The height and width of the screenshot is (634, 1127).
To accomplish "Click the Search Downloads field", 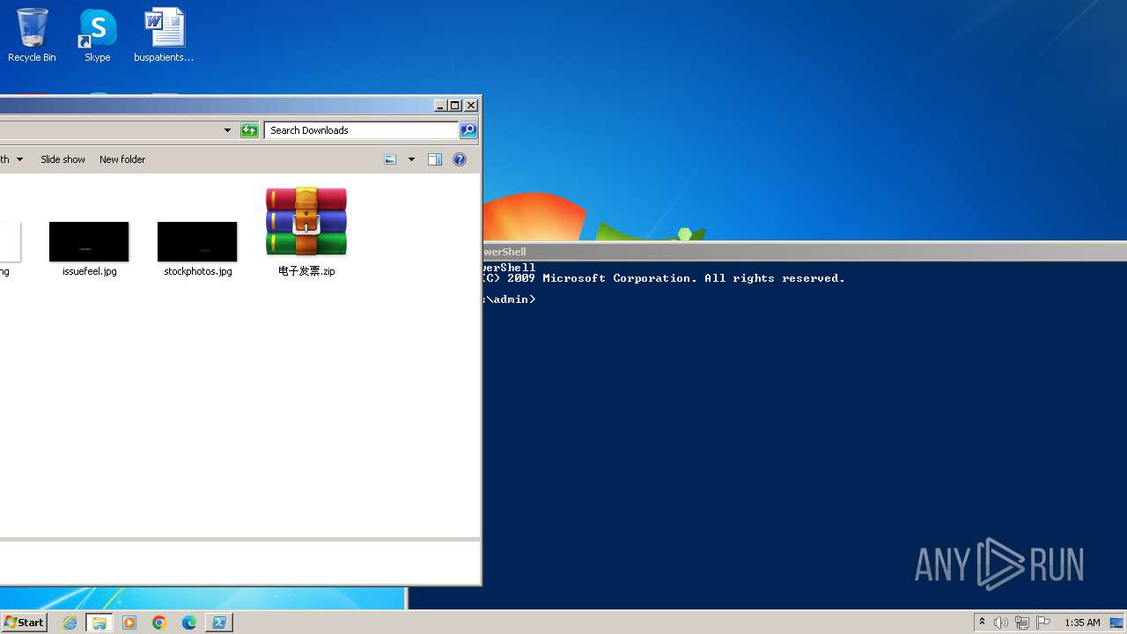I will [x=361, y=130].
